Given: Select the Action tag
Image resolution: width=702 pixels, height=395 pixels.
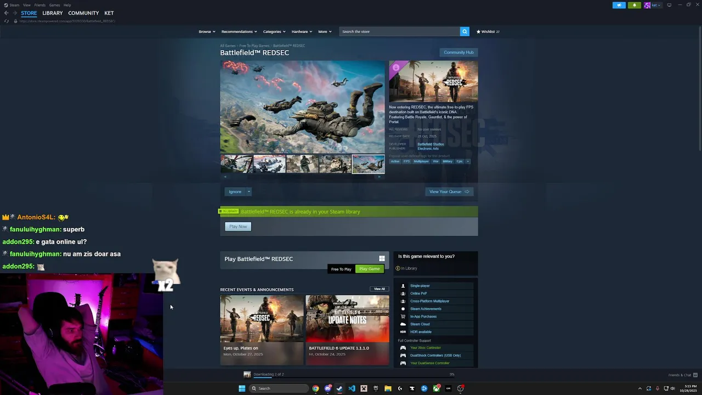Looking at the screenshot, I should pyautogui.click(x=395, y=161).
